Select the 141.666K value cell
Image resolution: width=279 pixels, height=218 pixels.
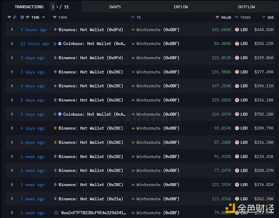pos(221,30)
